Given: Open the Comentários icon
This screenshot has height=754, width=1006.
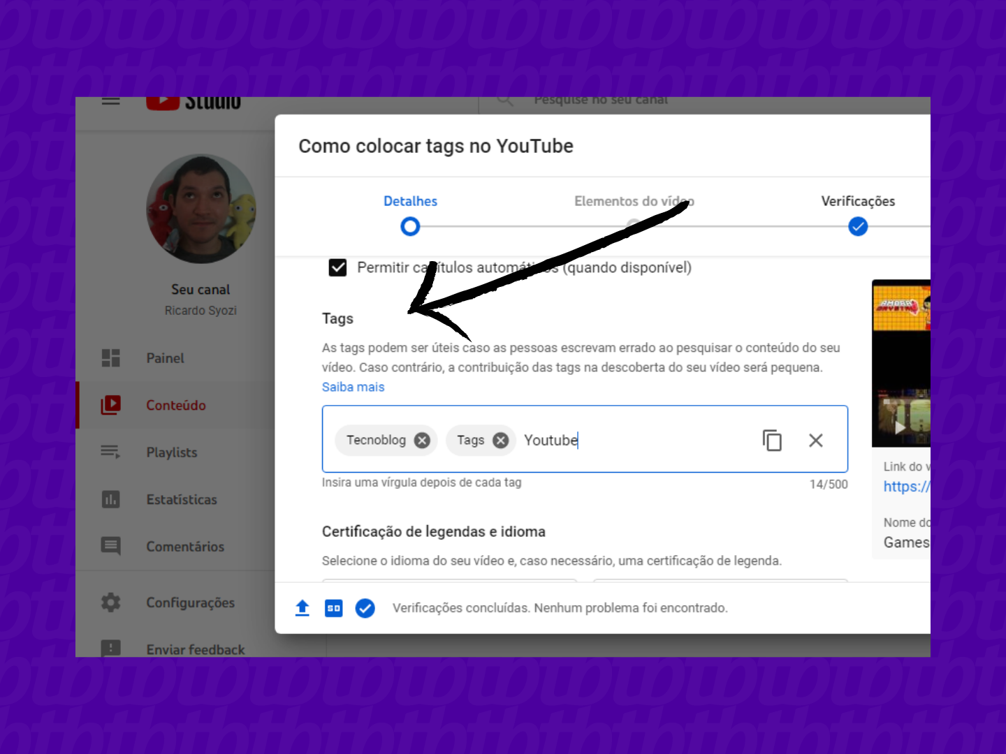Looking at the screenshot, I should [x=111, y=546].
